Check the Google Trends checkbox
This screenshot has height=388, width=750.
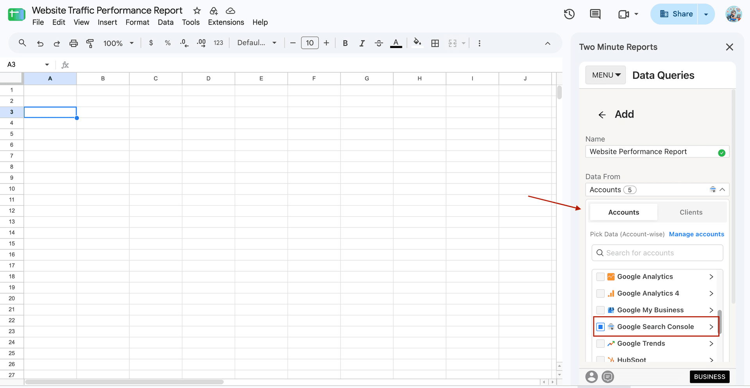(600, 344)
